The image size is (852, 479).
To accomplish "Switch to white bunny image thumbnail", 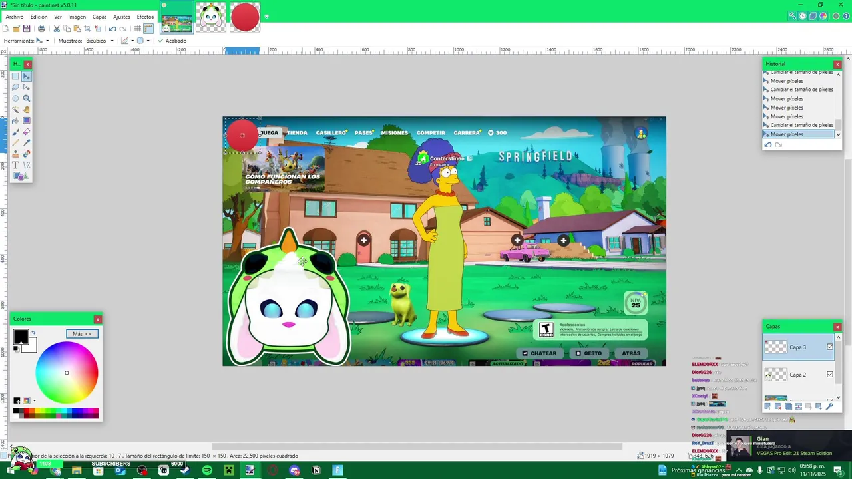I will [x=211, y=17].
